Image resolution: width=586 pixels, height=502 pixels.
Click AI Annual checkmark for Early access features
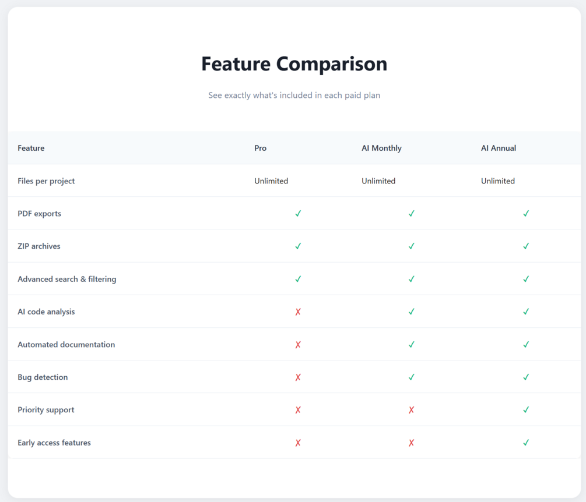click(526, 443)
